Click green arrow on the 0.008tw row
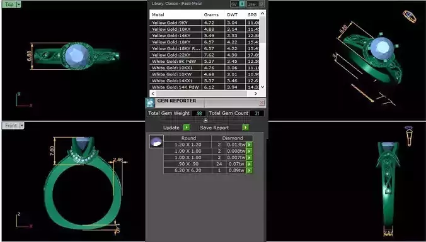426x242 pixels. [x=249, y=151]
